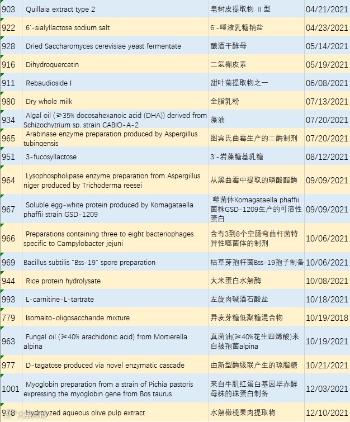Select cell with number 993
This screenshot has width=350, height=422.
coord(11,299)
